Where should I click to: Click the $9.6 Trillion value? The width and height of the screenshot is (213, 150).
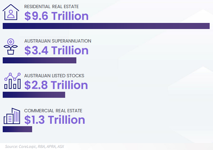56,16
